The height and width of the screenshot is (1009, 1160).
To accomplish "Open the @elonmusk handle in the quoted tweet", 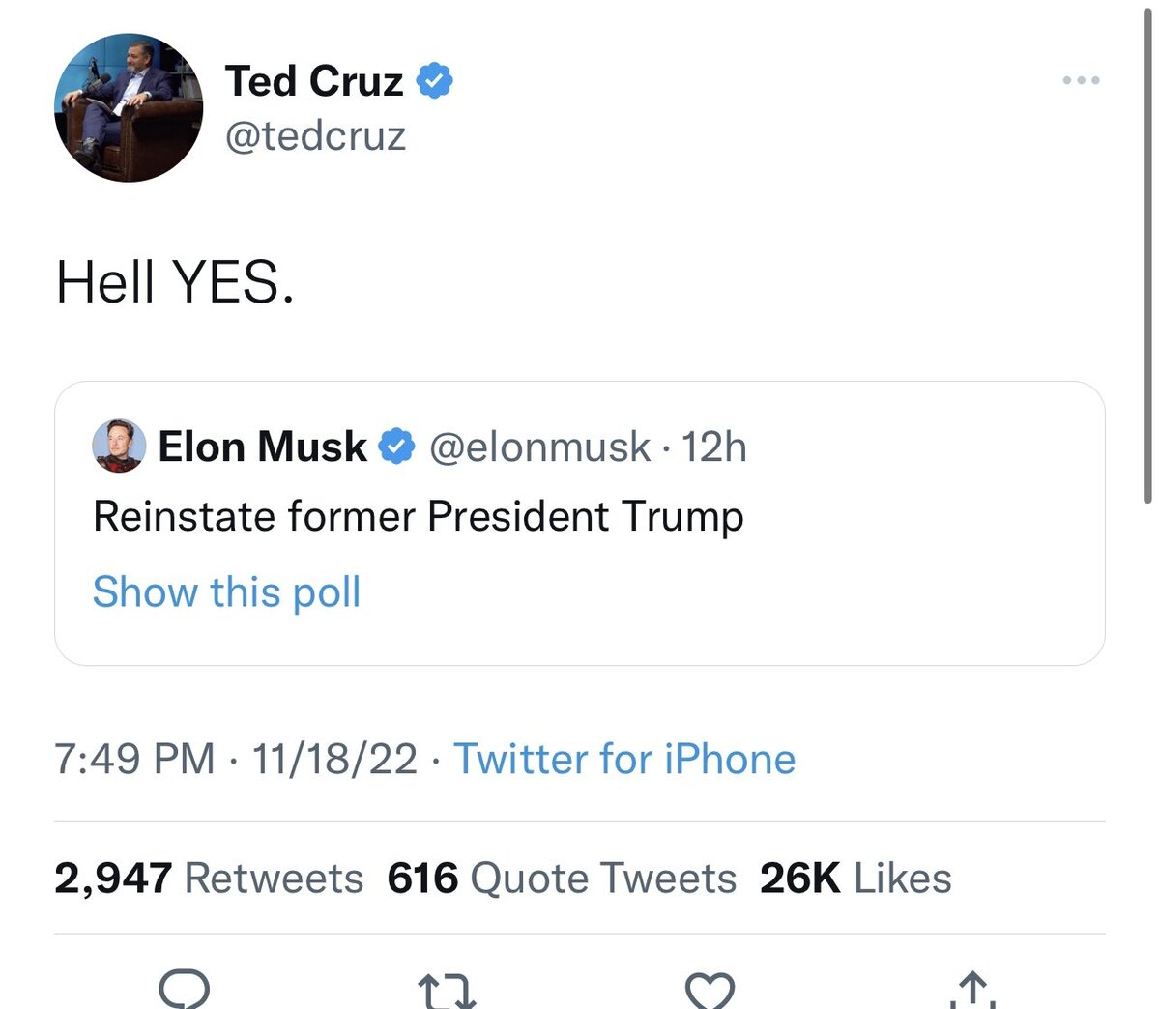I will (x=539, y=447).
